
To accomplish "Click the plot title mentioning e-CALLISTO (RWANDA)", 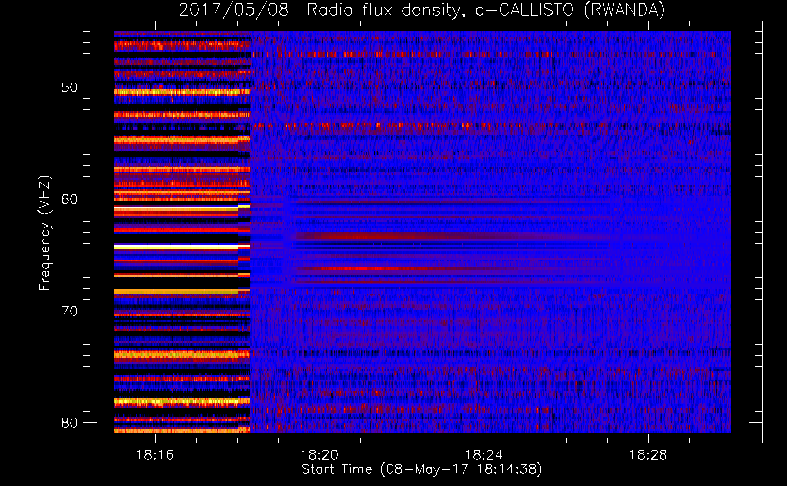I will tap(422, 10).
